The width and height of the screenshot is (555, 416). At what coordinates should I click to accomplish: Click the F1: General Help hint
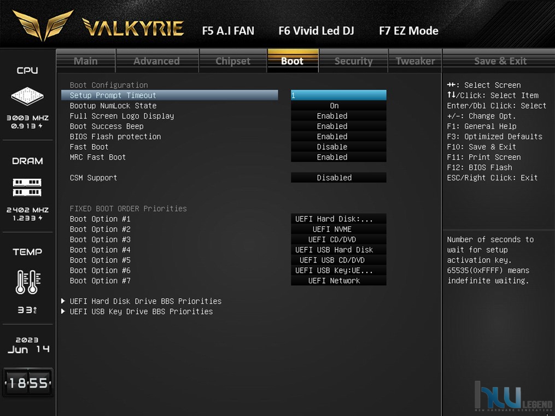(x=481, y=126)
